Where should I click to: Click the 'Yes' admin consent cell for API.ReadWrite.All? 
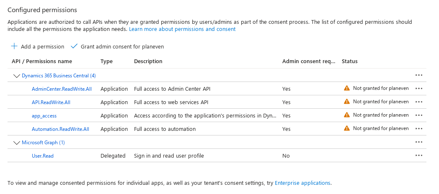287,102
